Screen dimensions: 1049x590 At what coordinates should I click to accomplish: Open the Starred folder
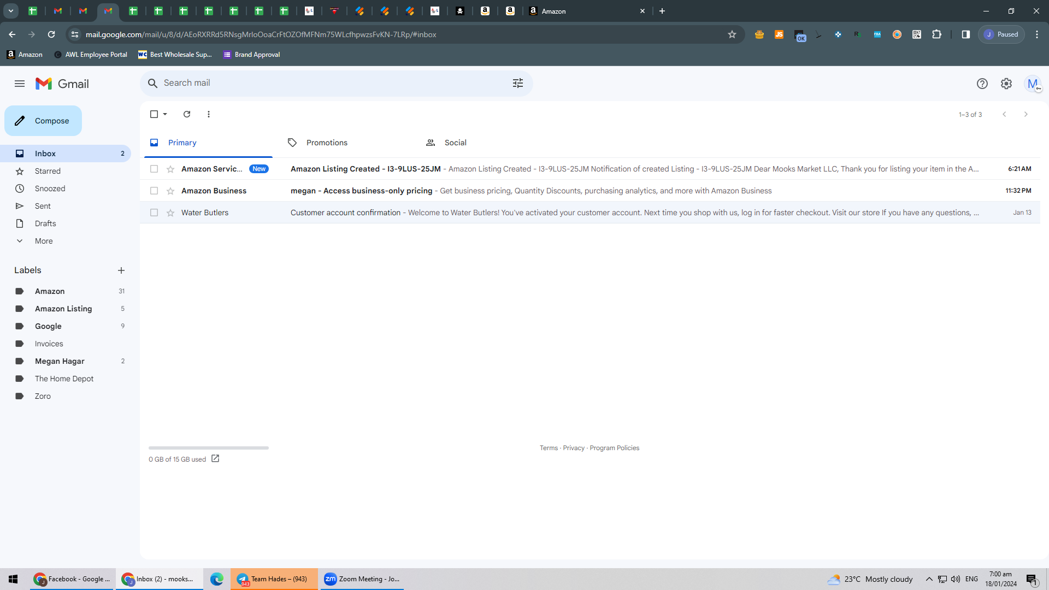(x=66, y=171)
